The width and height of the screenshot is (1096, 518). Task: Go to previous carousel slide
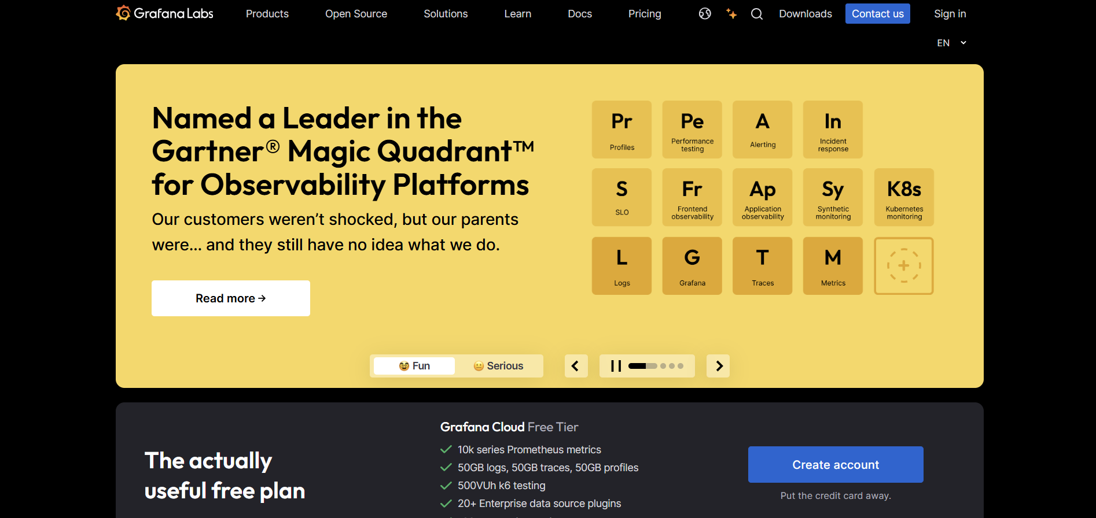tap(576, 366)
